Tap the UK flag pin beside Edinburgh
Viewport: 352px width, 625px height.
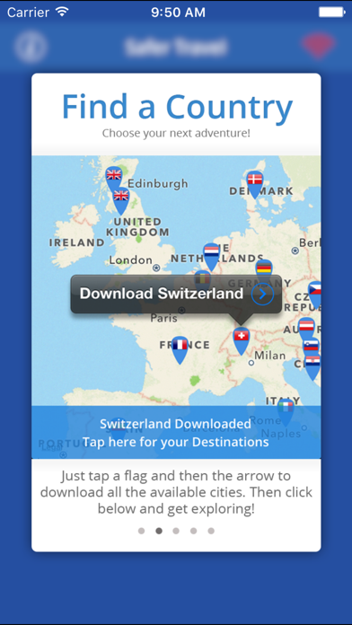click(x=114, y=177)
